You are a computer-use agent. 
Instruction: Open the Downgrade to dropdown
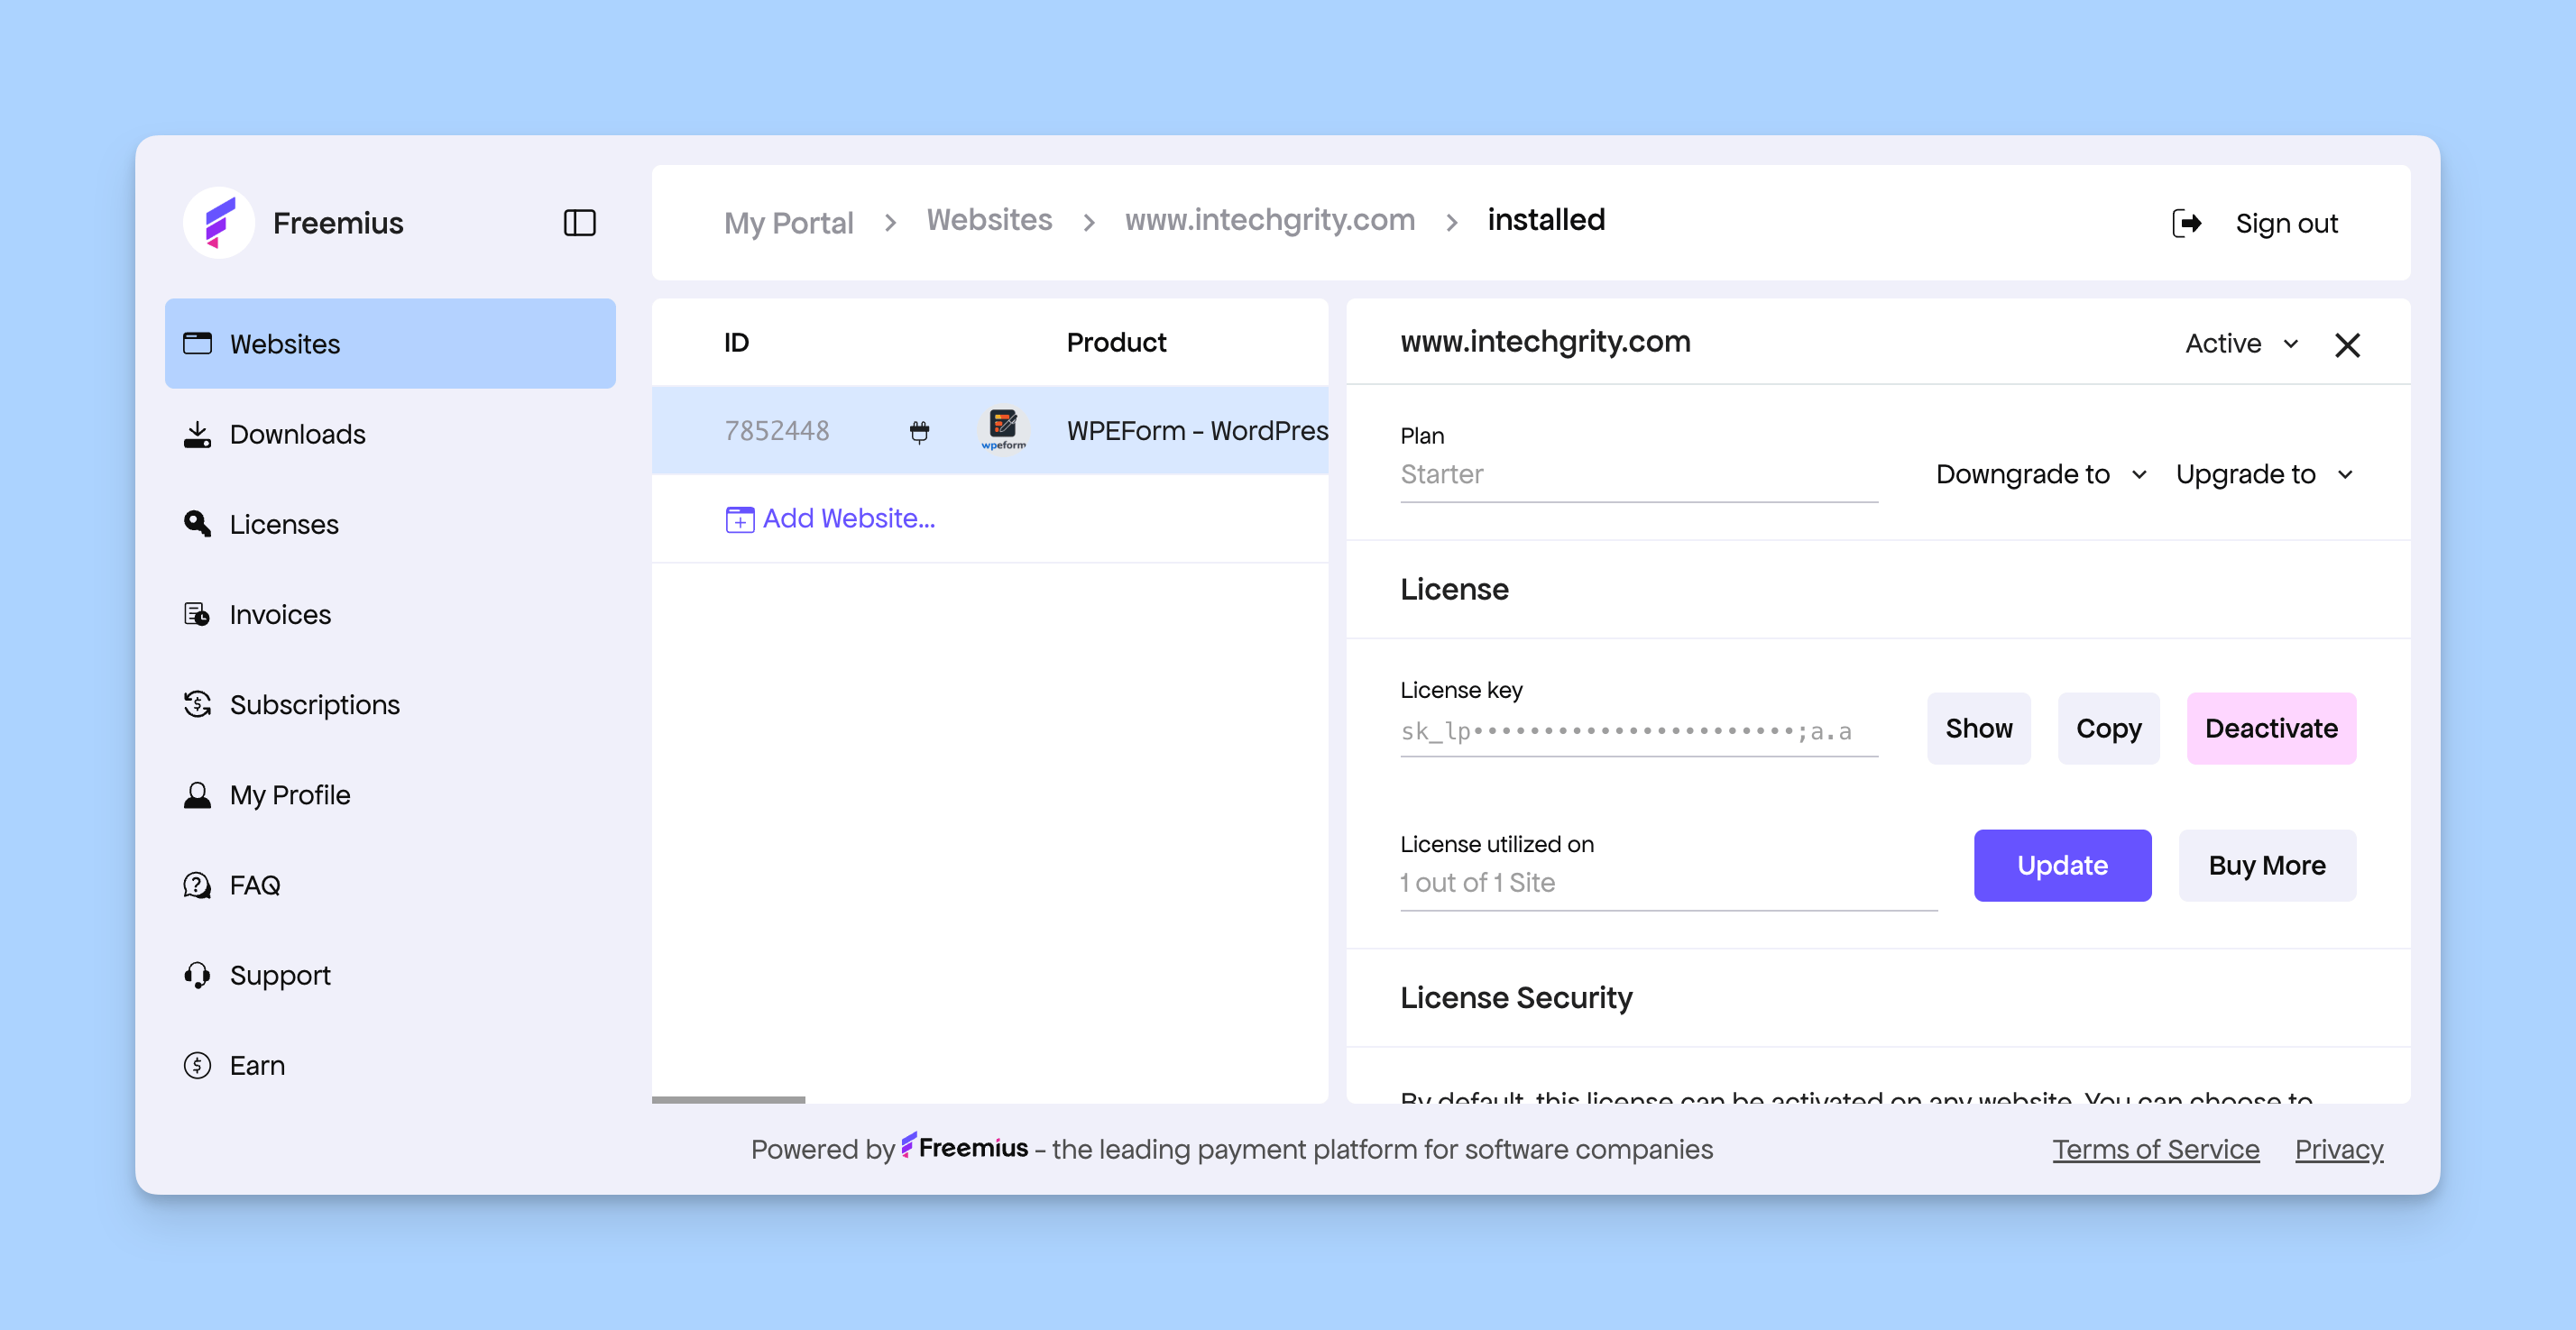pos(2040,474)
